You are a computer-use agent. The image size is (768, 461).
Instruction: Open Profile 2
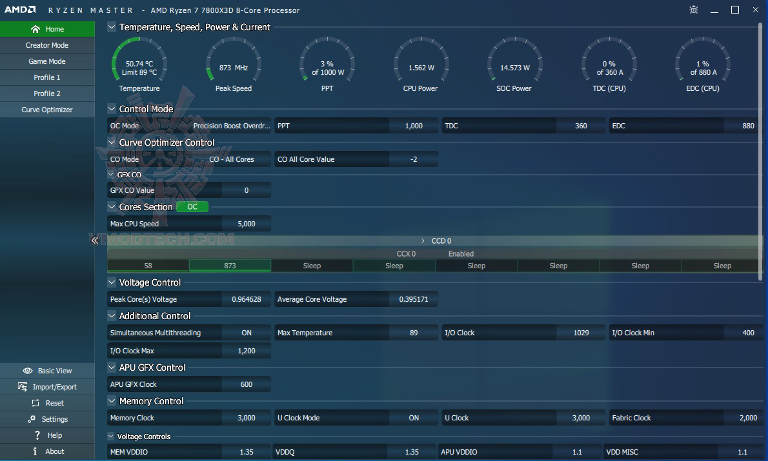click(48, 93)
